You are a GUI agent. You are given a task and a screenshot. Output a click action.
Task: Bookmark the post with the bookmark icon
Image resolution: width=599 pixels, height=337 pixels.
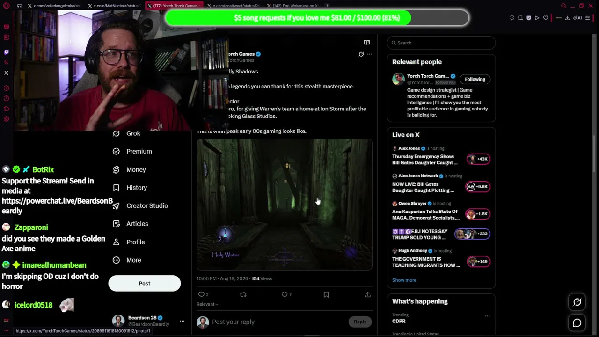[326, 294]
